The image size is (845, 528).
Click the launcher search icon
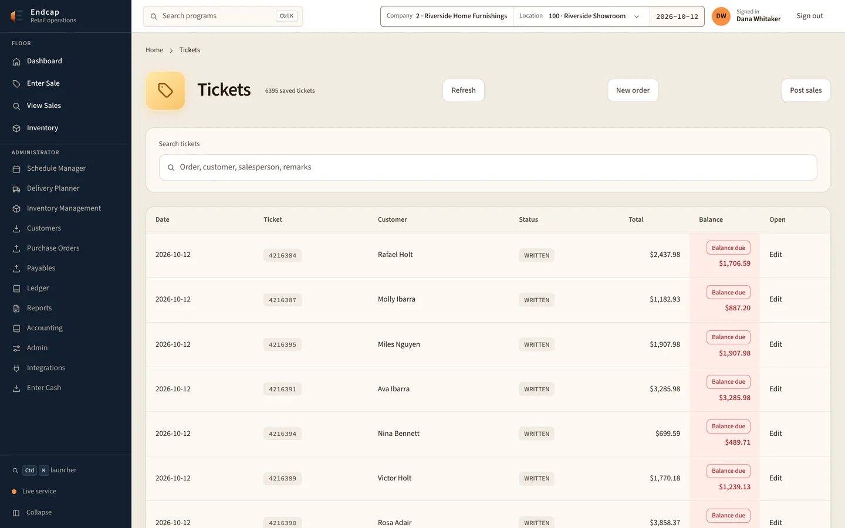15,471
